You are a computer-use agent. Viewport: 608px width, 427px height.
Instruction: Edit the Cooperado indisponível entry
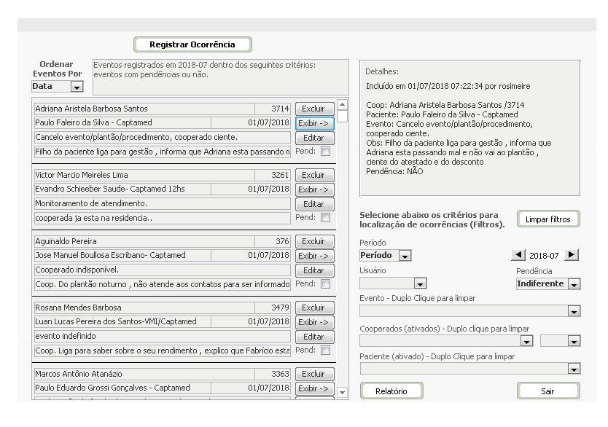coord(314,270)
